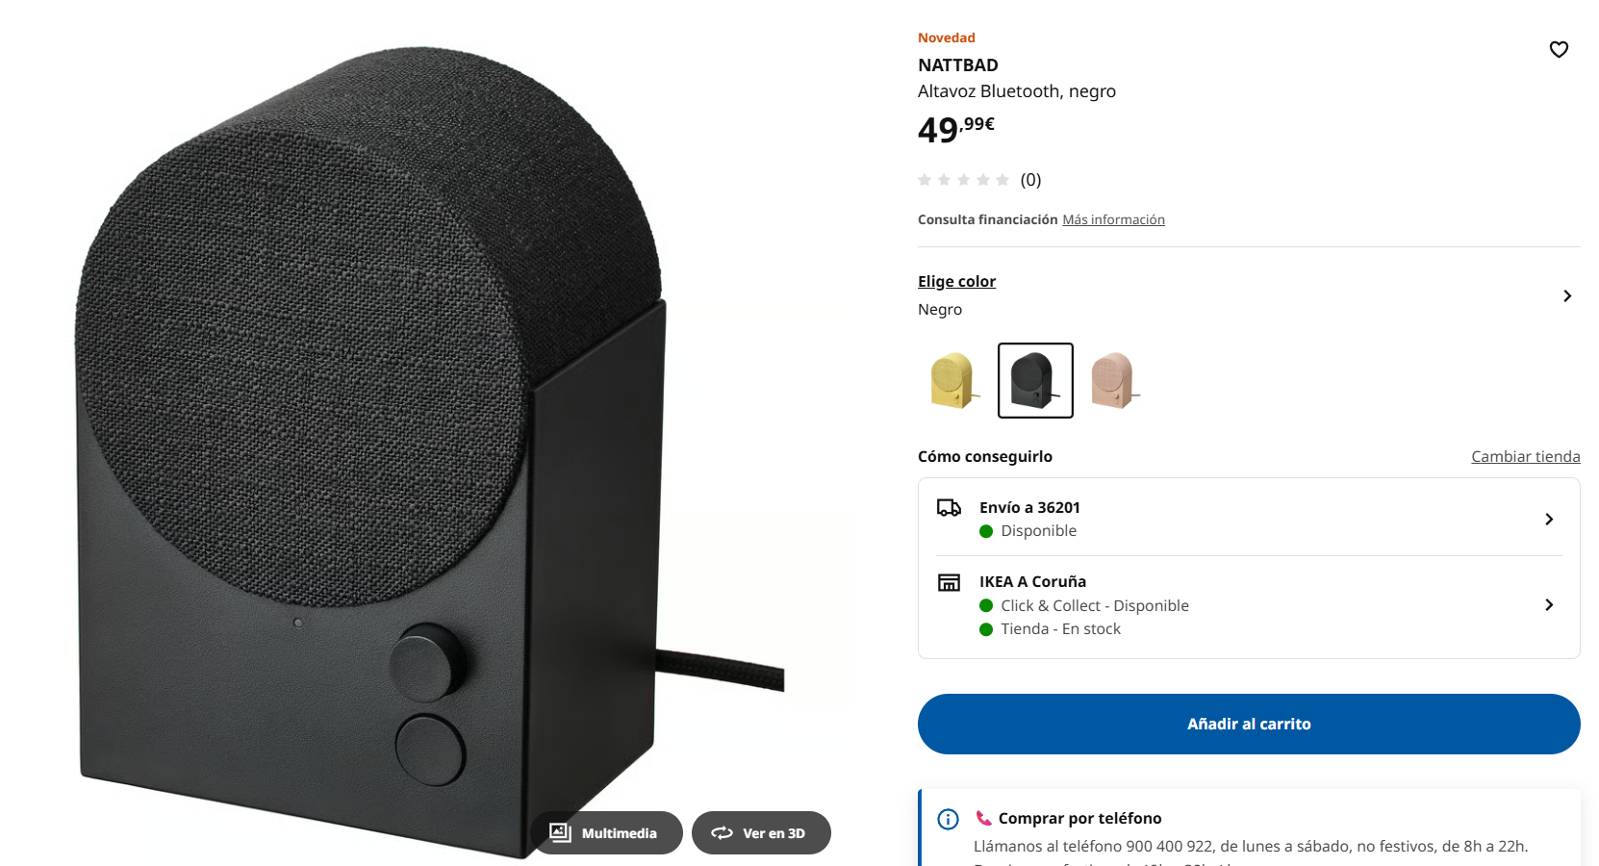1599x866 pixels.
Task: Click Cambiar tienda link
Action: 1525,456
